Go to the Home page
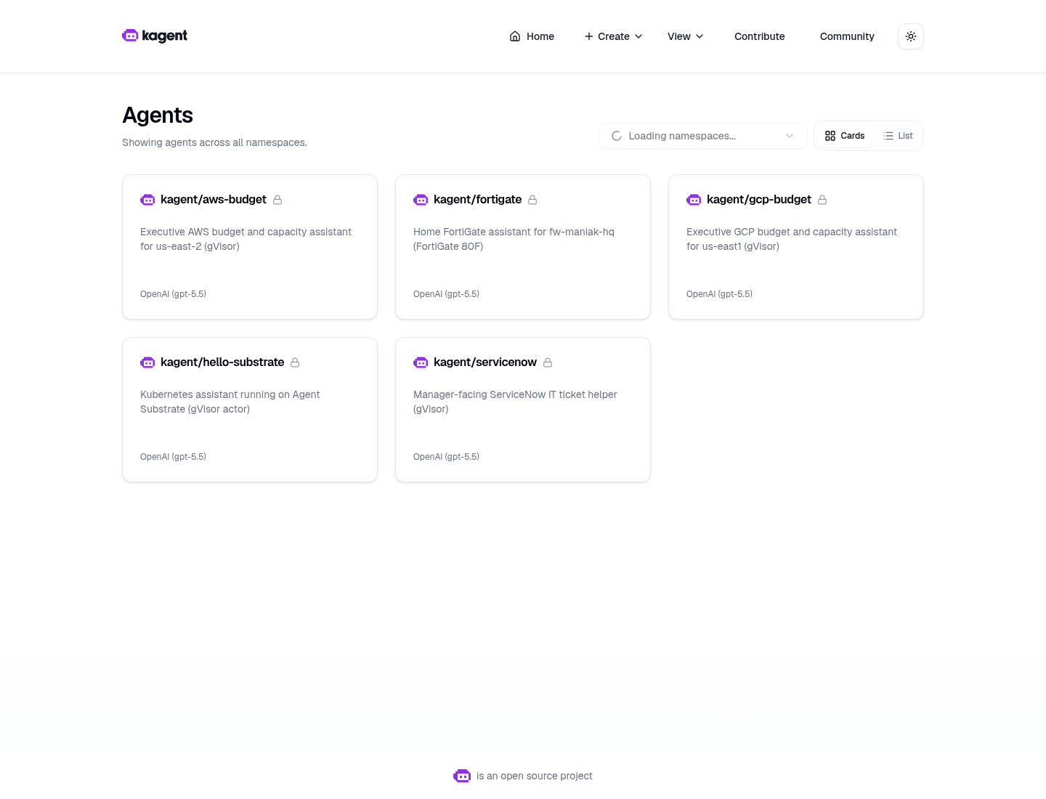This screenshot has width=1046, height=799. click(x=532, y=36)
